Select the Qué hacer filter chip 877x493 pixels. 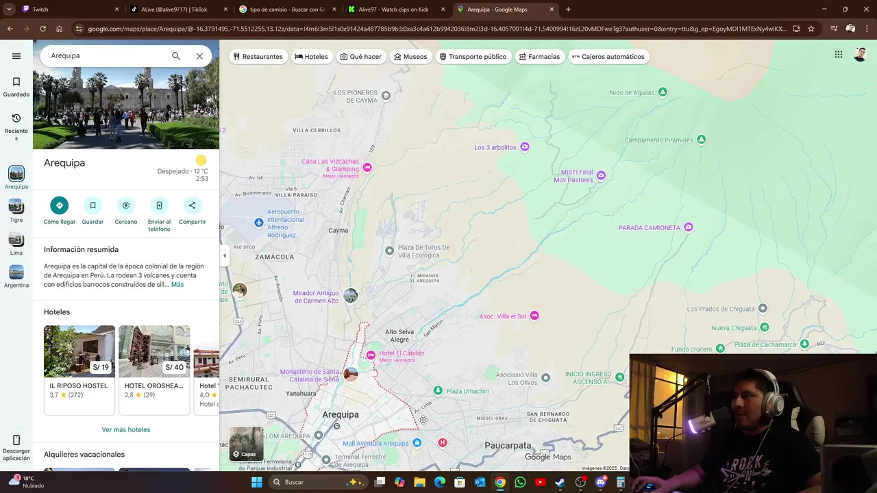click(361, 57)
